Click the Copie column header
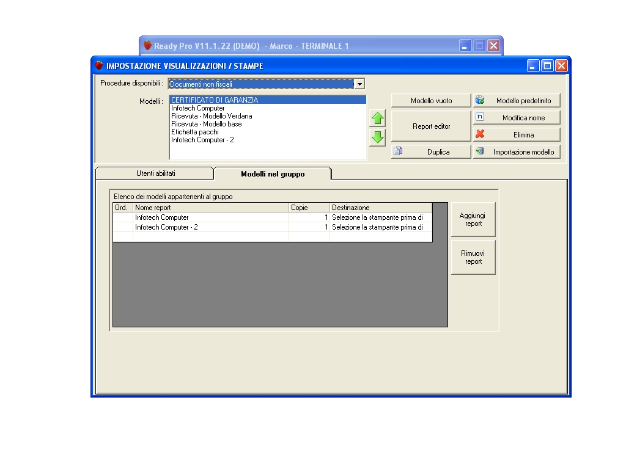Screen dimensions: 626x469 [x=309, y=208]
